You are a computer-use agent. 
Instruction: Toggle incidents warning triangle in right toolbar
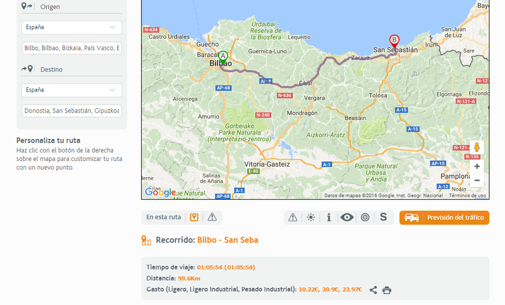pos(293,217)
